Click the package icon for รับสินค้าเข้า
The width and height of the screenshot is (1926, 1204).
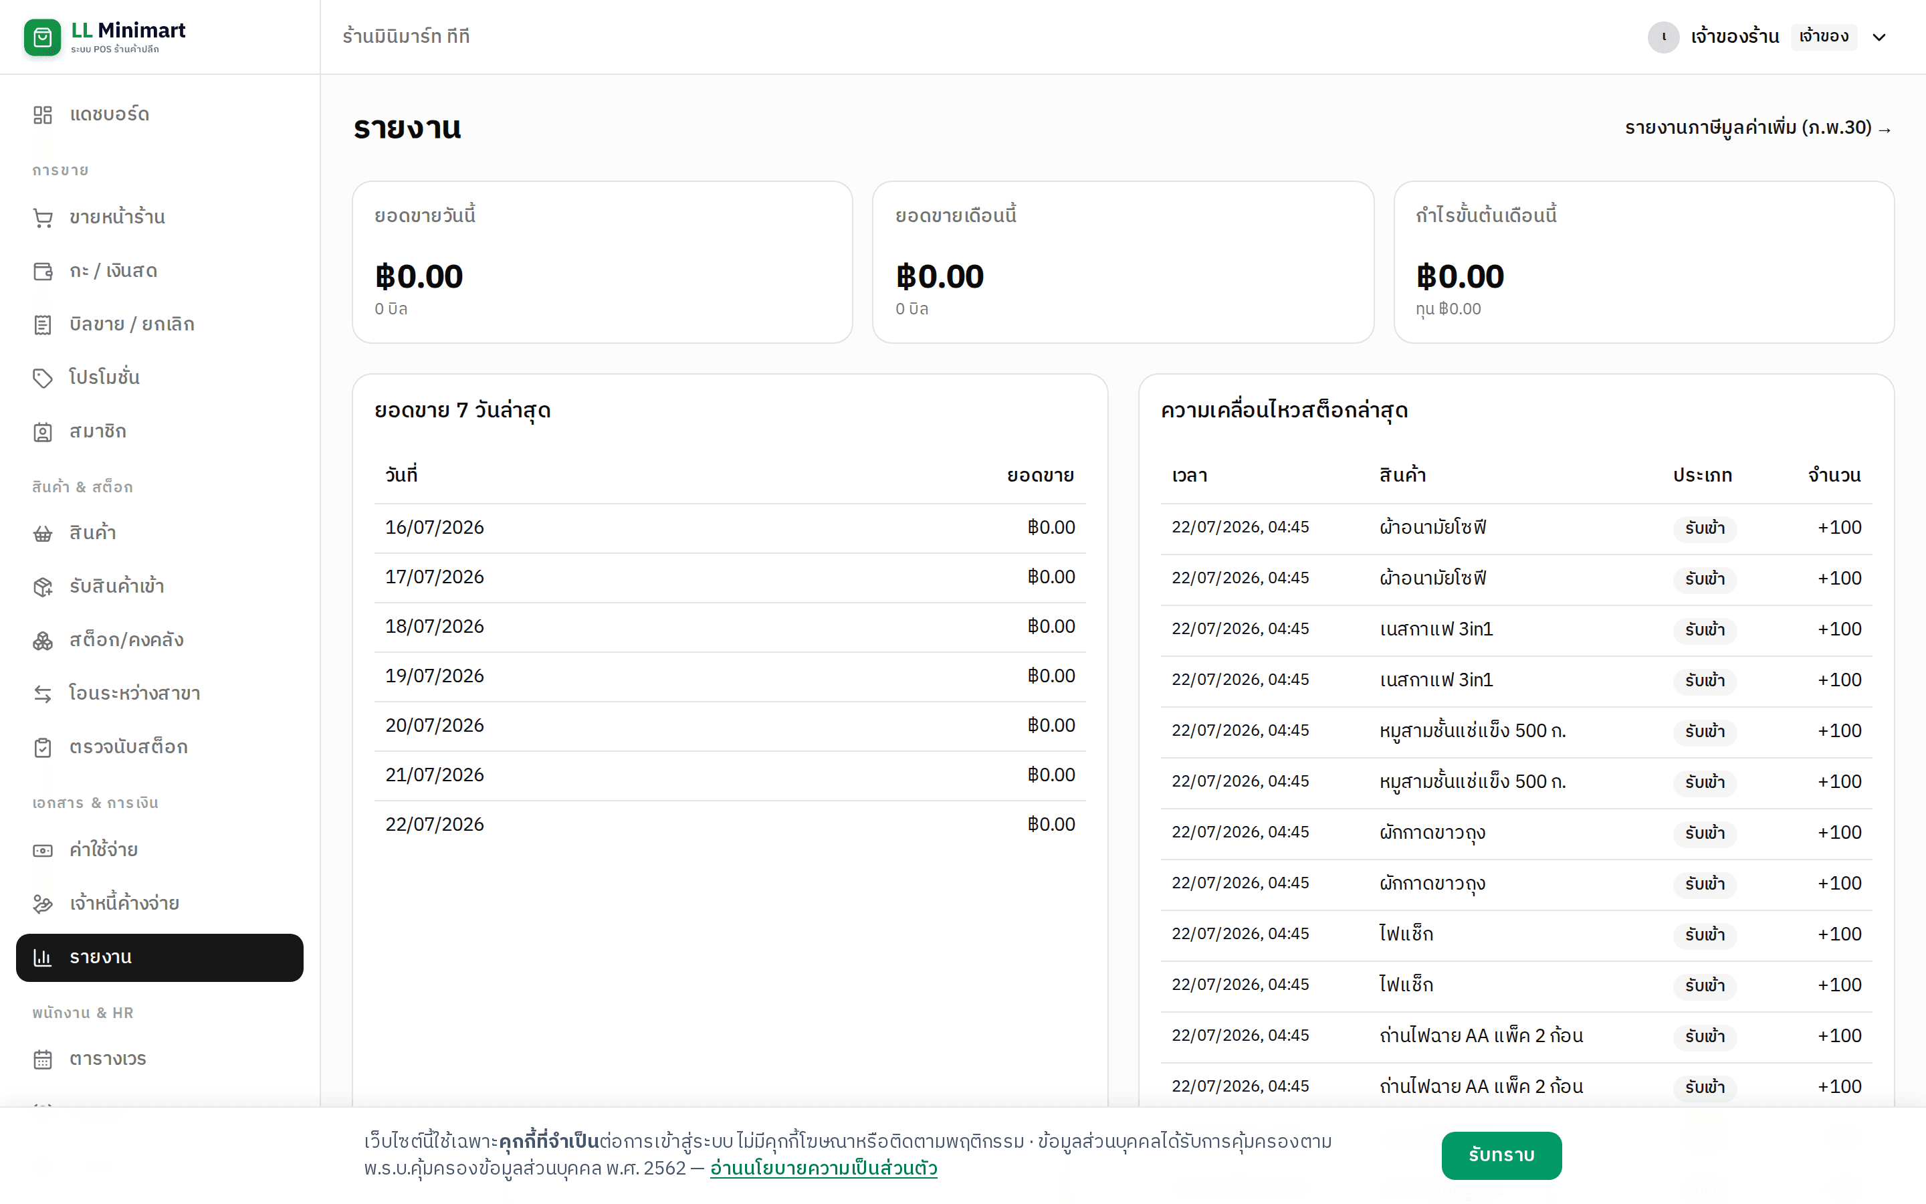pos(43,587)
